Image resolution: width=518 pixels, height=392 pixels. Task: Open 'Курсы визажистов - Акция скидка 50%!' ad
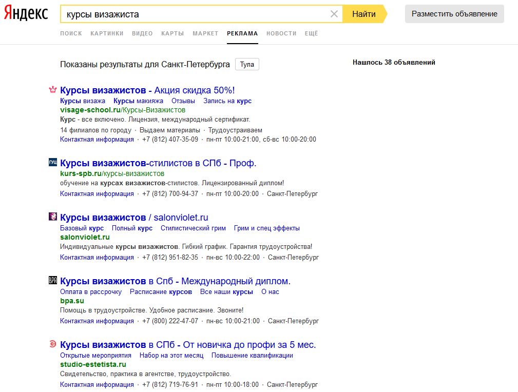pyautogui.click(x=147, y=90)
